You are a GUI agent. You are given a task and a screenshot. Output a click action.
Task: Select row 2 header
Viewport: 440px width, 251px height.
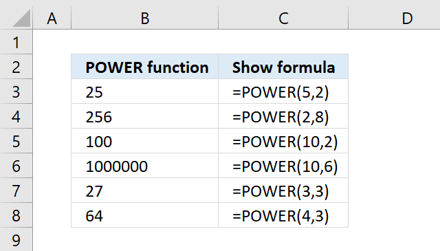(16, 67)
